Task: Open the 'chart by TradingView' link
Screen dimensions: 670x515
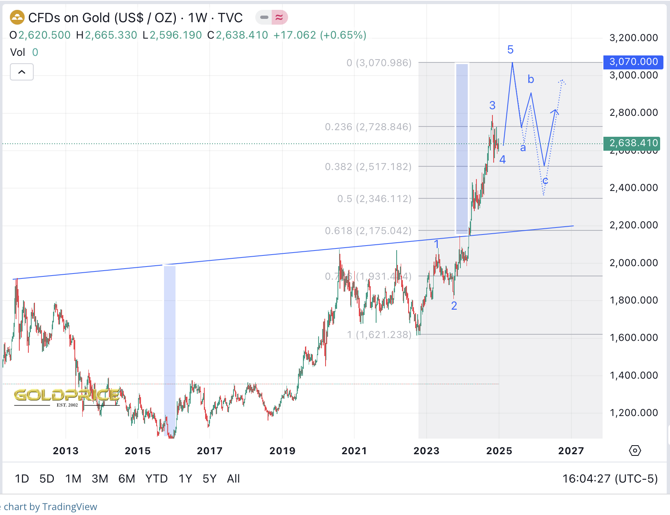Action: [x=51, y=507]
